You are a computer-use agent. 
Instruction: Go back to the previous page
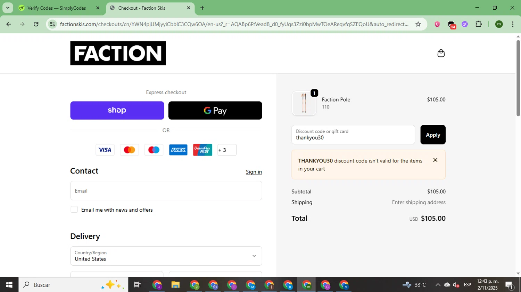9,24
